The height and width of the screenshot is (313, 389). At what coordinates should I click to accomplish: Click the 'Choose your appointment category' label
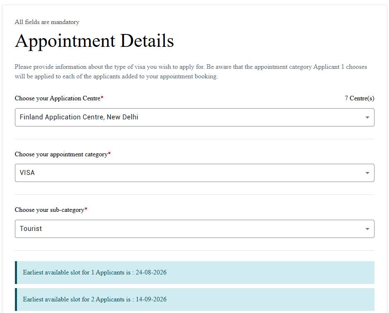coord(61,154)
